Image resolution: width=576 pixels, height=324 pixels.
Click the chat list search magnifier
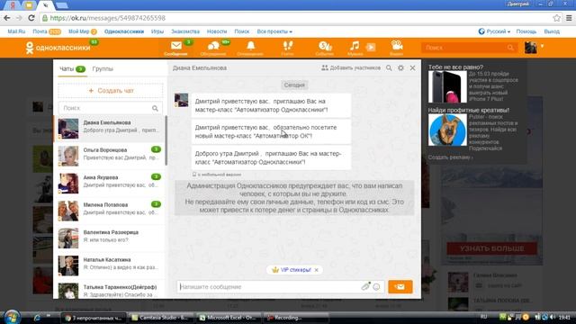tap(155, 108)
